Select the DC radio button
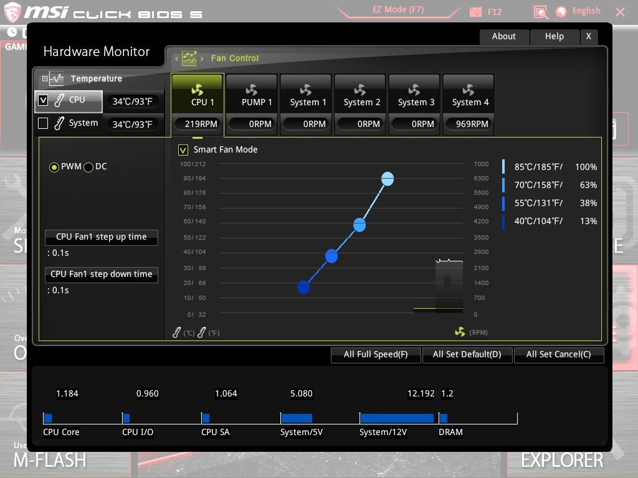 tap(88, 167)
